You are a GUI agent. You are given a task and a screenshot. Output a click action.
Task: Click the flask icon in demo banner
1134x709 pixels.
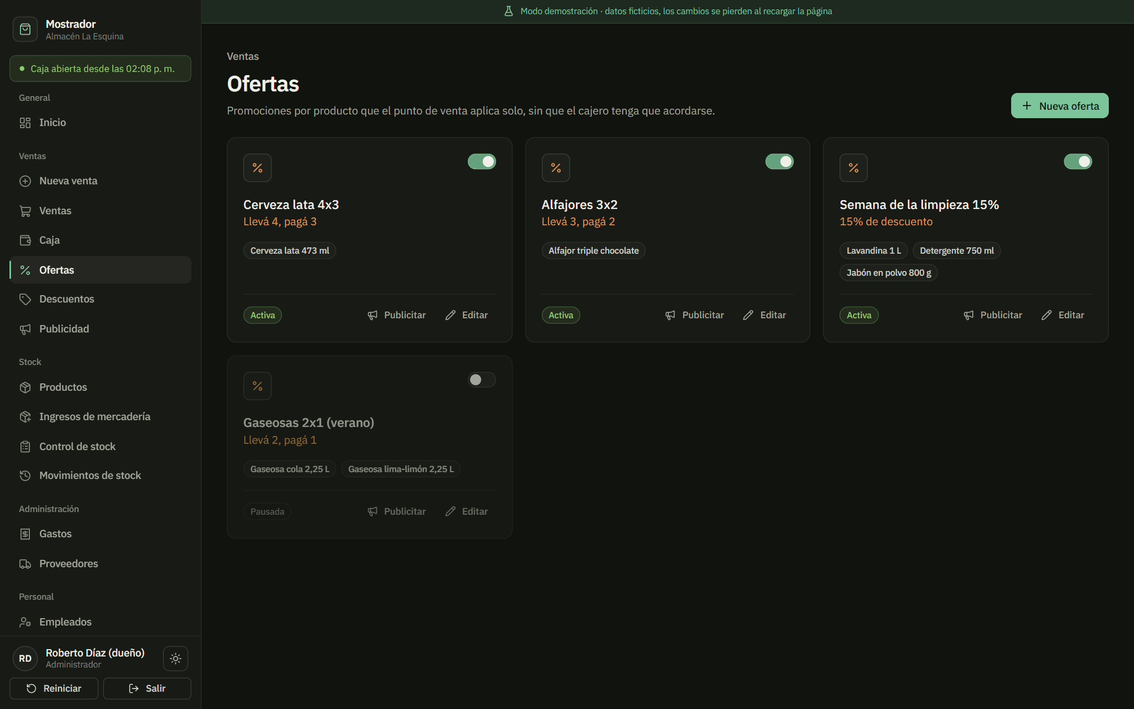(x=508, y=11)
